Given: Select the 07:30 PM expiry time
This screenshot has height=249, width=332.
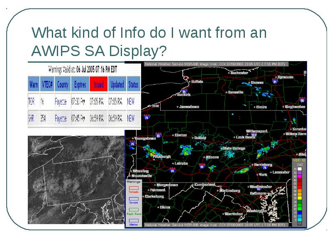Looking at the screenshot, I should pos(78,101).
